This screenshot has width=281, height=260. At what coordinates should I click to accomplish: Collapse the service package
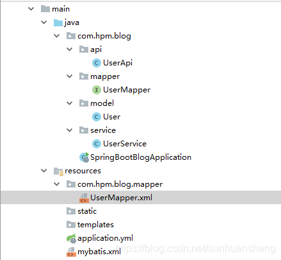click(x=70, y=130)
